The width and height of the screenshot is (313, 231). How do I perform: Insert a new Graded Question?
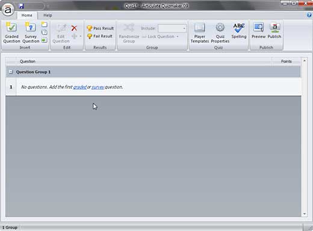[x=11, y=32]
